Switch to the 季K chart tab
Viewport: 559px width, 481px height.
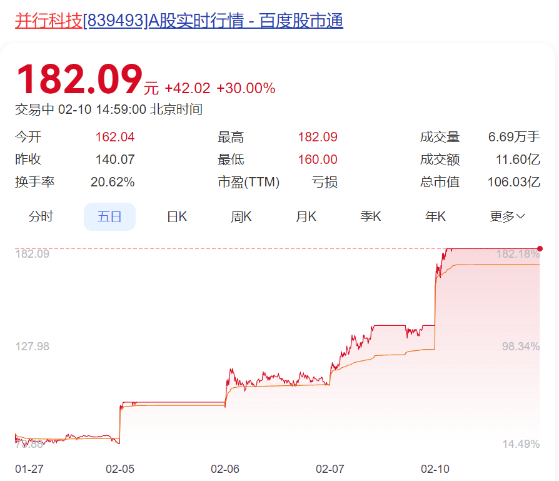coord(370,216)
